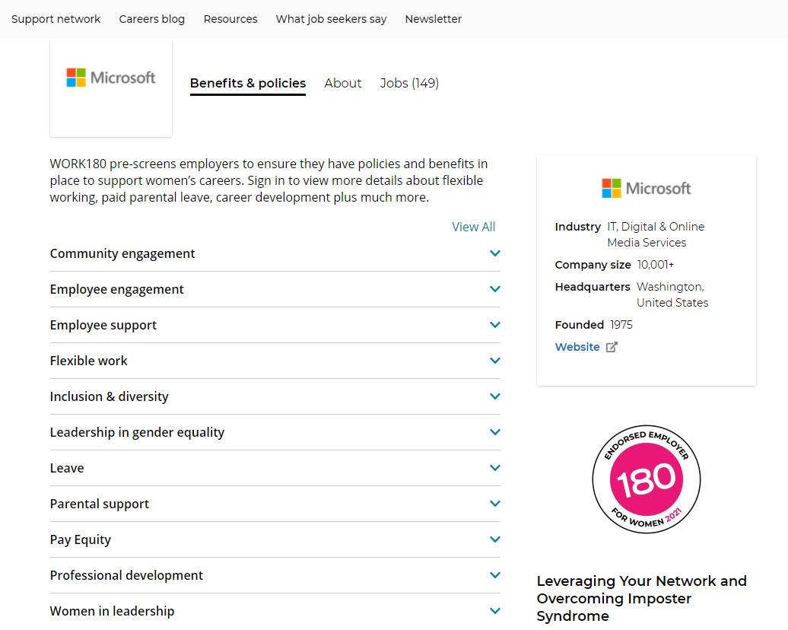Viewport: 788px width, 630px height.
Task: Expand Pay Equity with its chevron
Action: [x=495, y=539]
